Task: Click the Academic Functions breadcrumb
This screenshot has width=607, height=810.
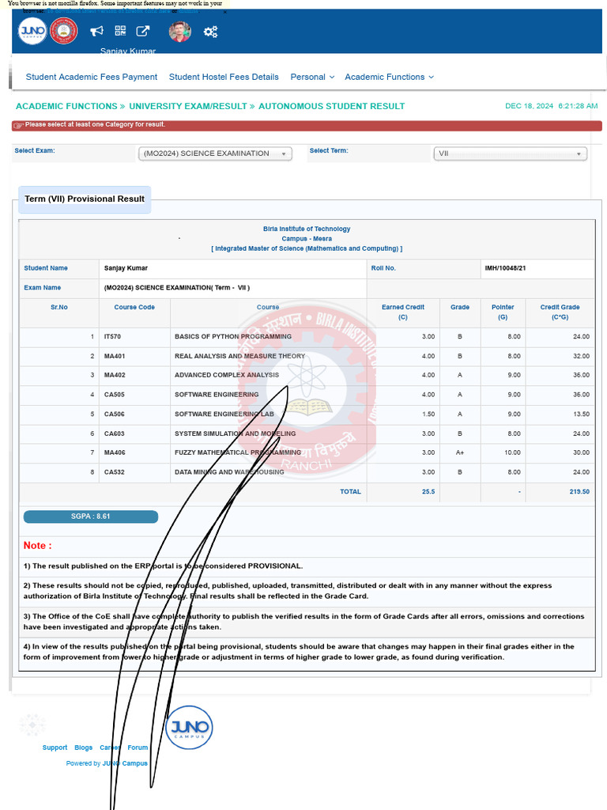Action: tap(66, 106)
